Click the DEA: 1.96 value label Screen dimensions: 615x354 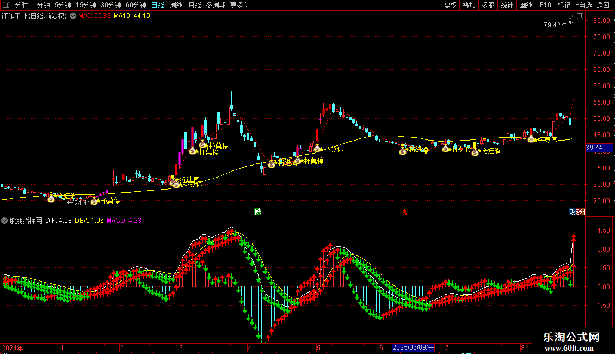click(89, 221)
